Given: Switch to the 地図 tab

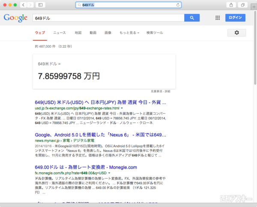Looking at the screenshot, I should click(78, 33).
